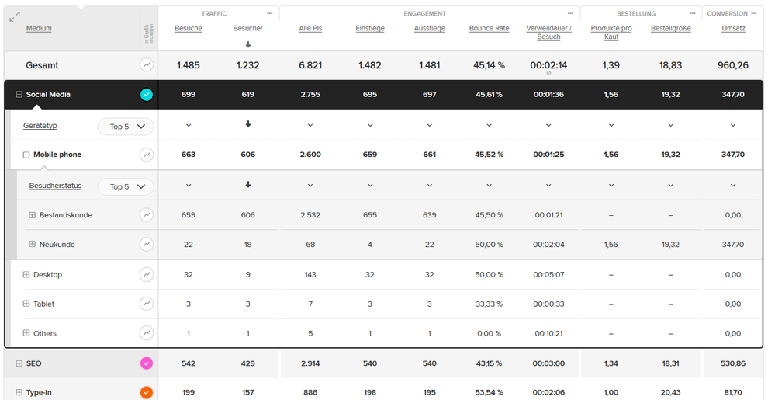The image size is (768, 400).
Task: Sort by Bounce Rate column header
Action: pyautogui.click(x=490, y=29)
